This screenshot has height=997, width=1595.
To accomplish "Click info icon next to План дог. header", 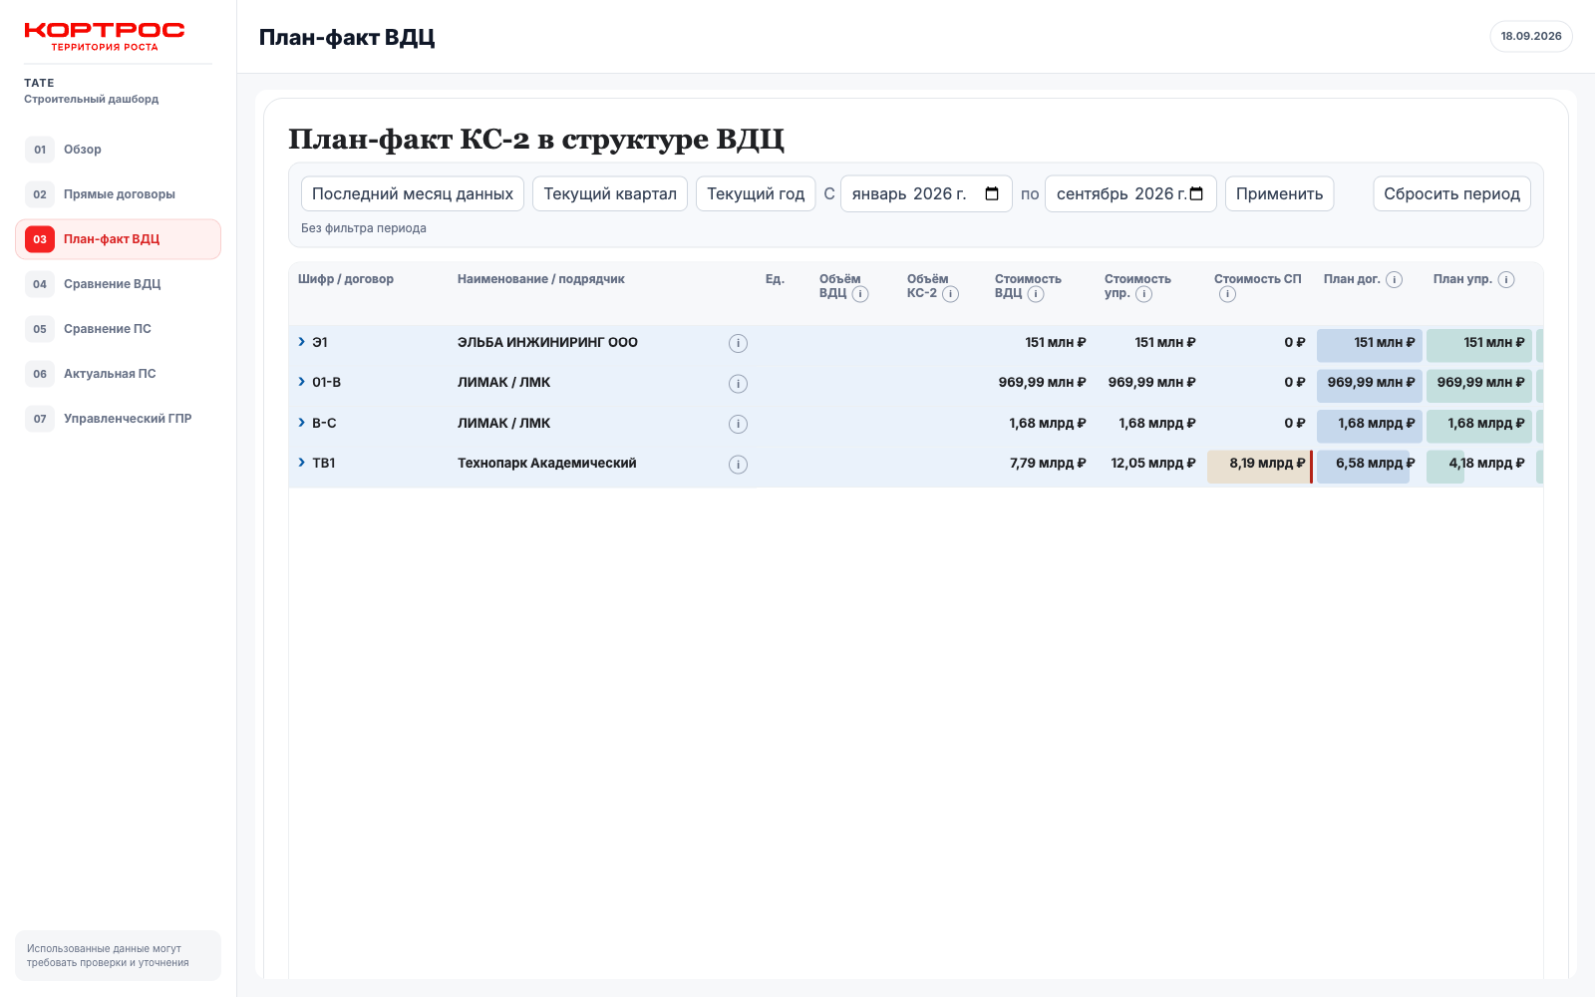I will (1395, 280).
